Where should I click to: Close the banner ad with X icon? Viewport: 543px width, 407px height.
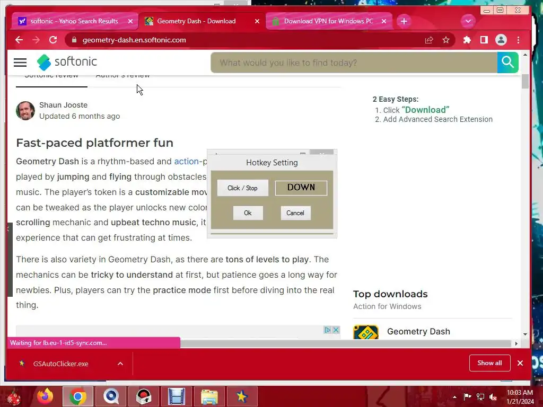[336, 330]
